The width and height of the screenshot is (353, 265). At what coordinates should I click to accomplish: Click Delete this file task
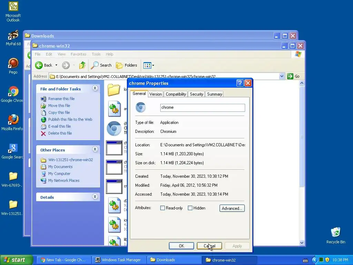click(60, 134)
